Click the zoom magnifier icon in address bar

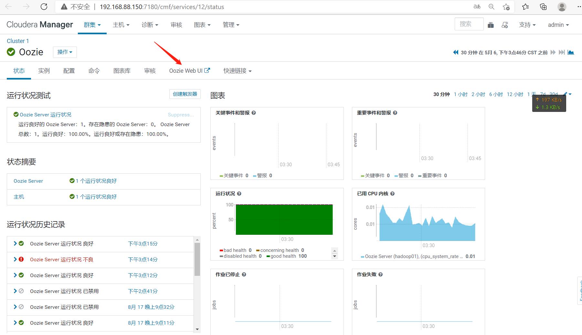492,7
